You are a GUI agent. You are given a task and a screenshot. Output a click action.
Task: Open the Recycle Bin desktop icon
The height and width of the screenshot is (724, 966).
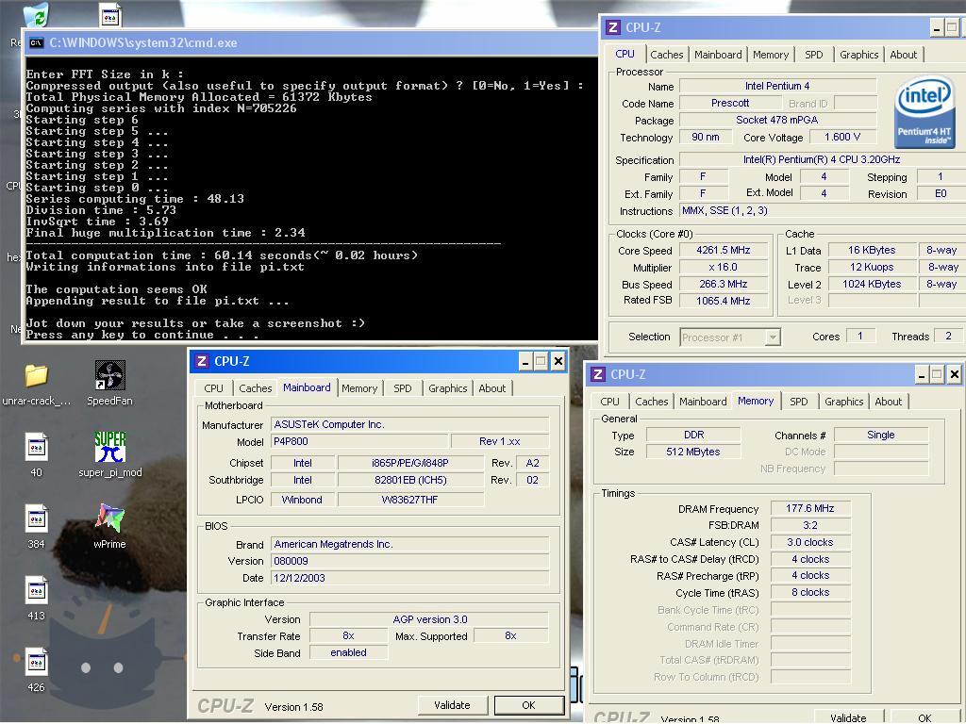click(37, 15)
